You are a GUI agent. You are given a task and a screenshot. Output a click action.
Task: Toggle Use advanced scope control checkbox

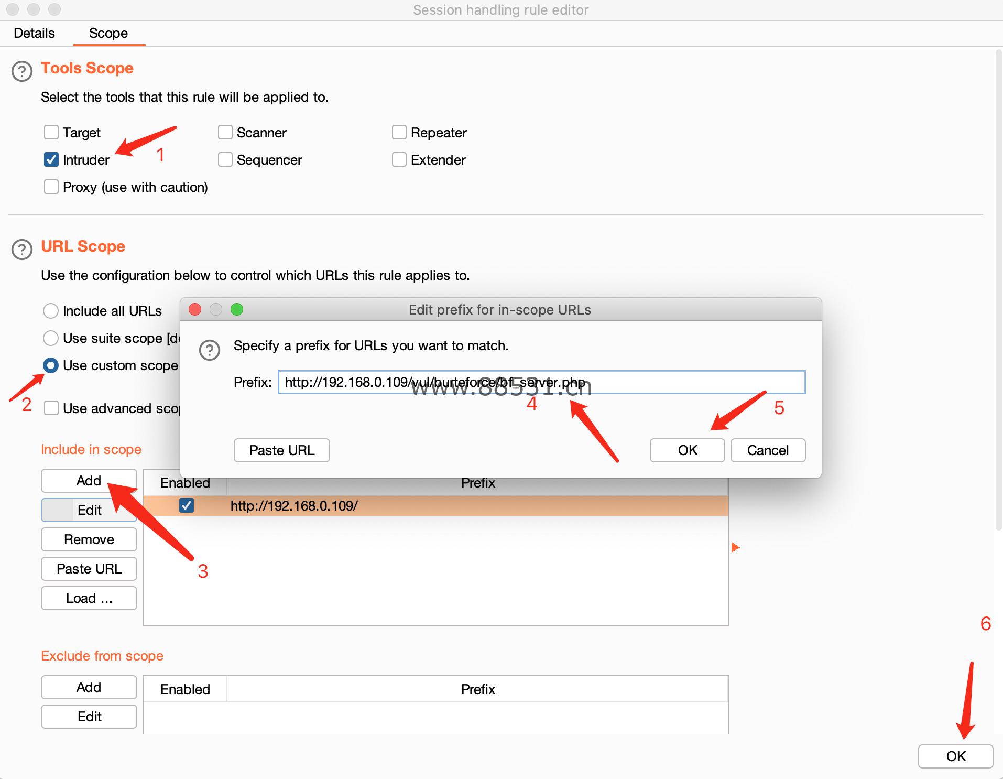tap(51, 408)
